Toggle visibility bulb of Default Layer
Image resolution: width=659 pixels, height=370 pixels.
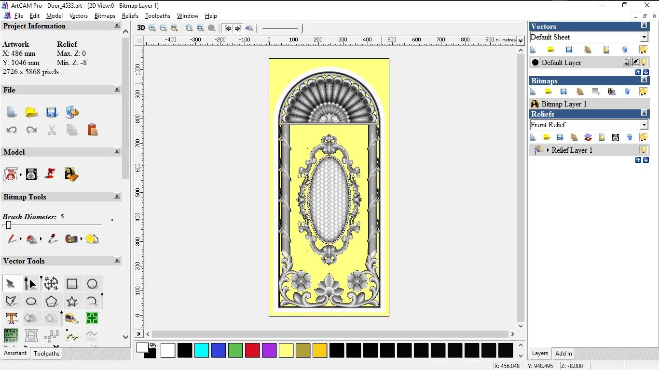644,63
